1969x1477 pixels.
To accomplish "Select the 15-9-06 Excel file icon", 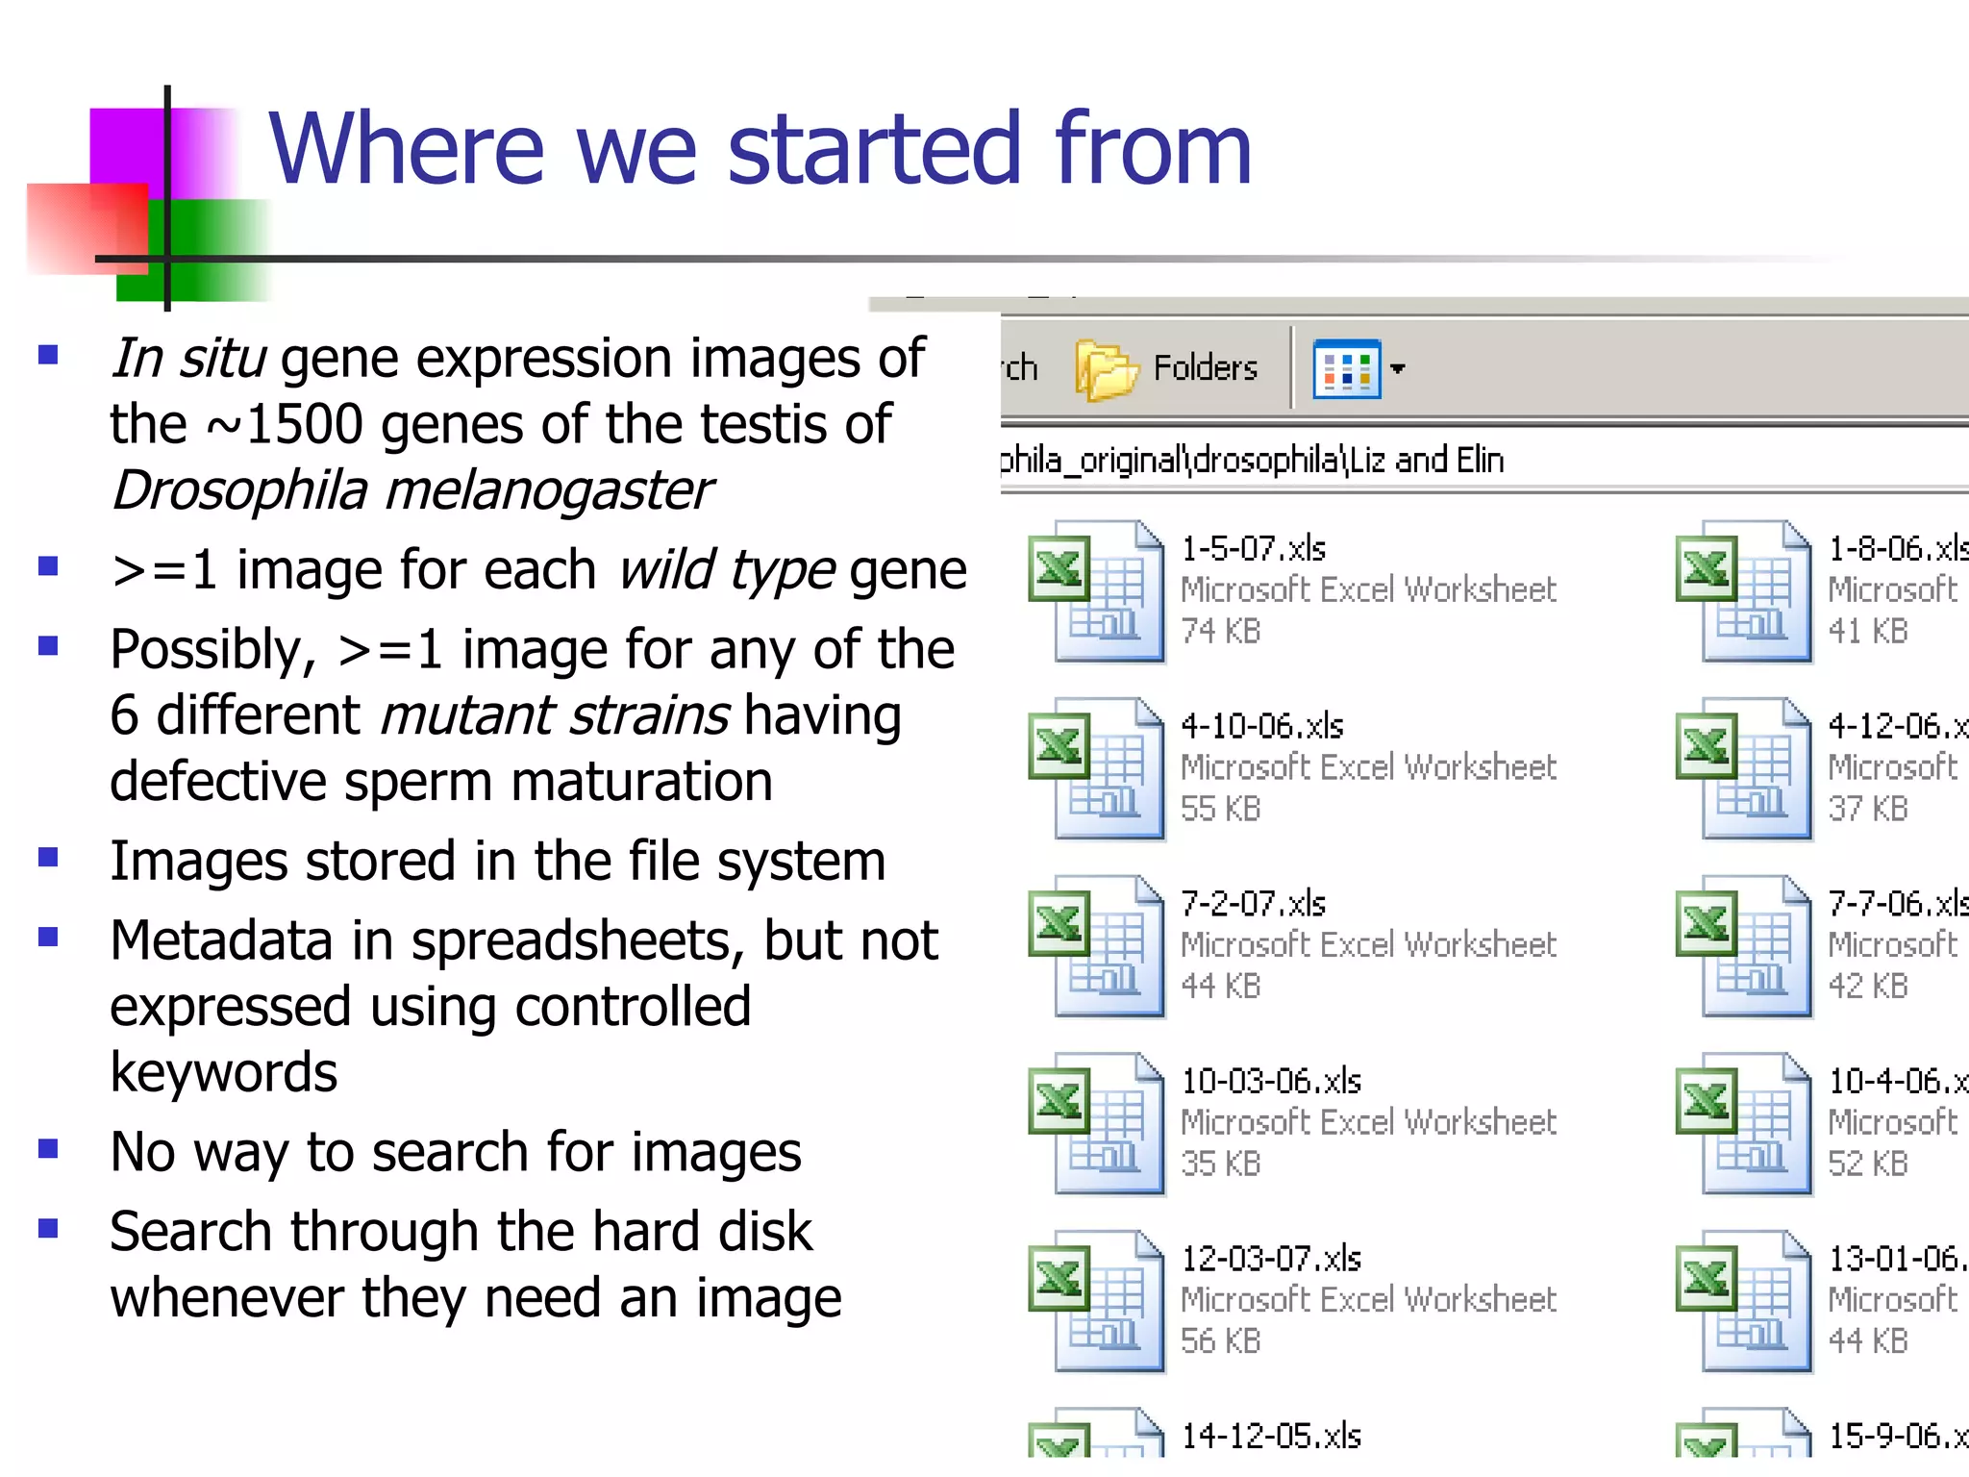I will [1744, 1433].
